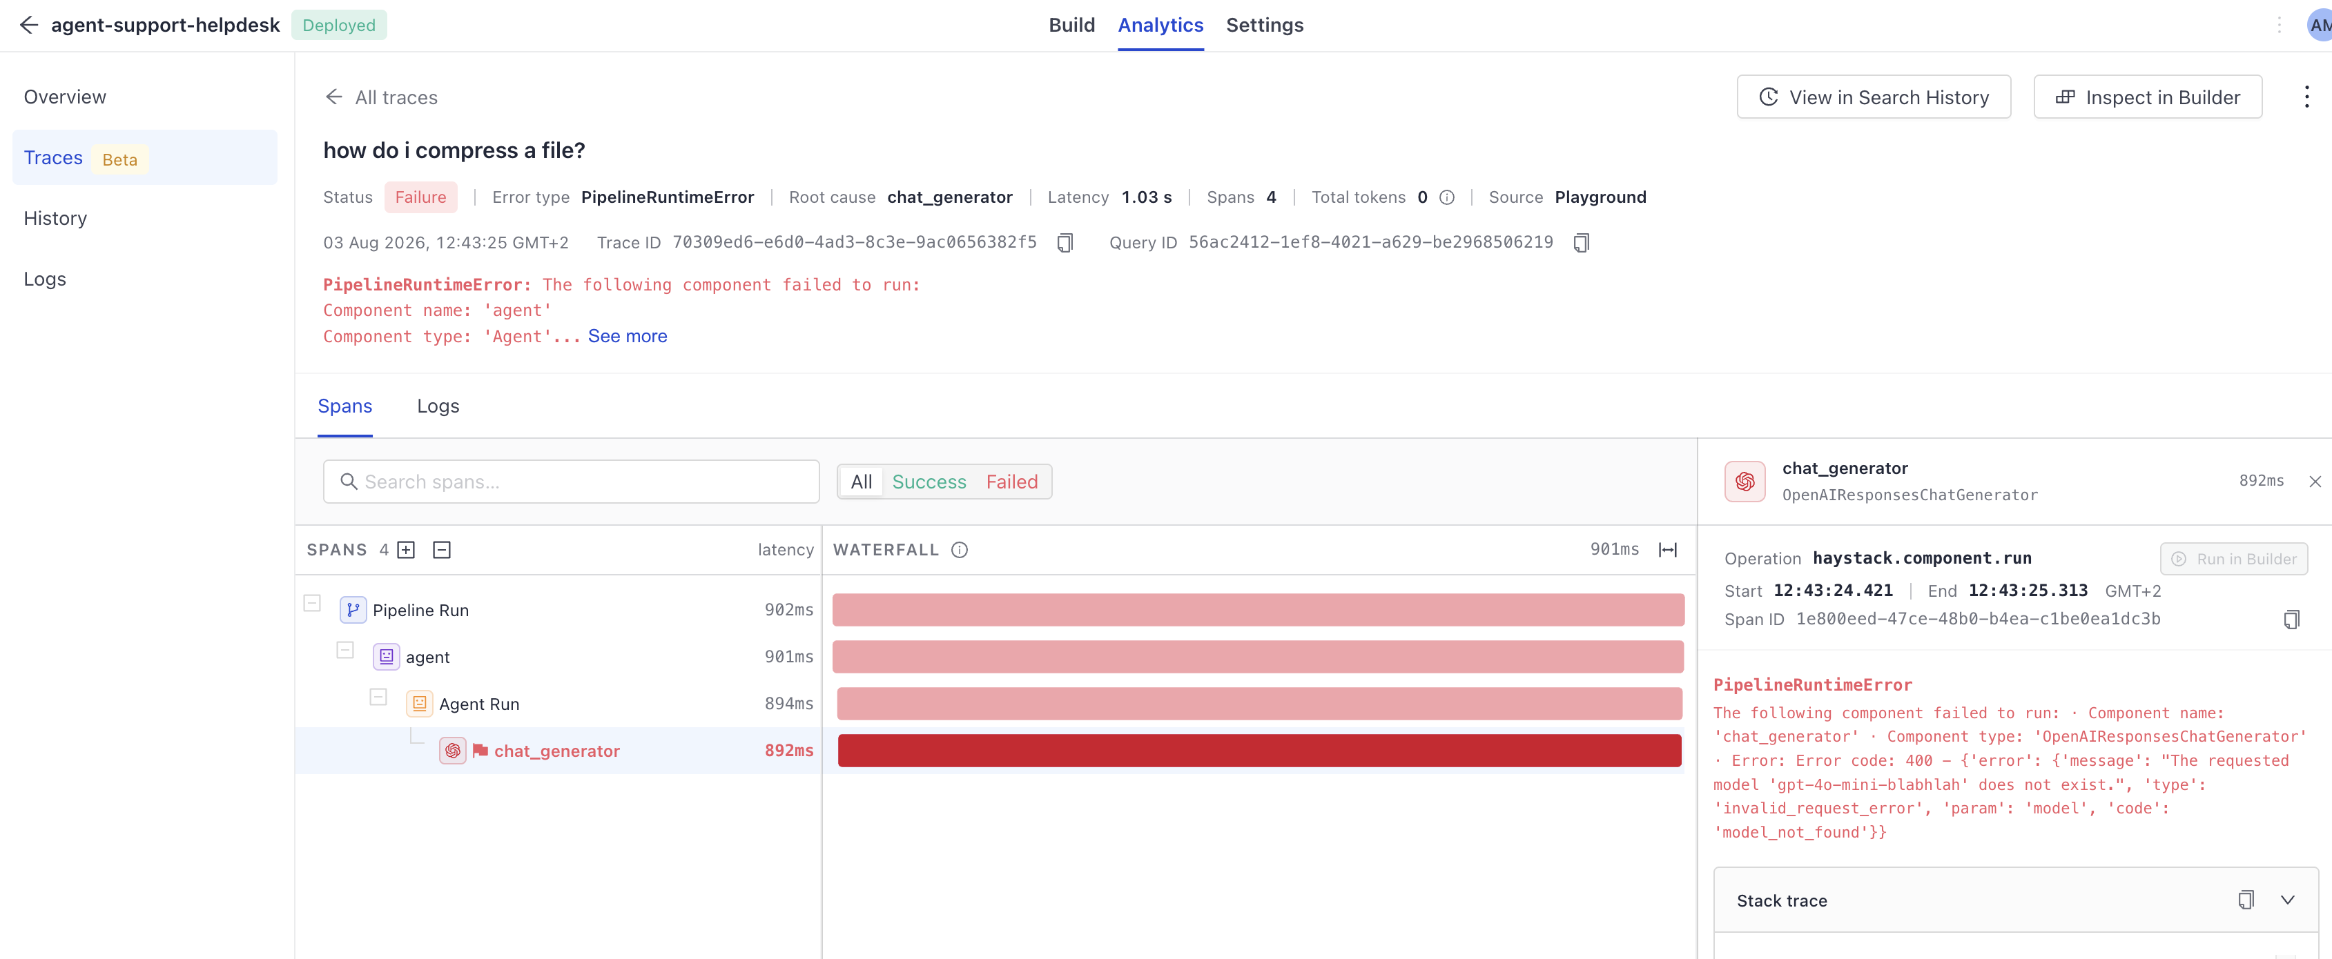The image size is (2332, 959).
Task: Close the chat_generator span detail panel
Action: tap(2315, 482)
